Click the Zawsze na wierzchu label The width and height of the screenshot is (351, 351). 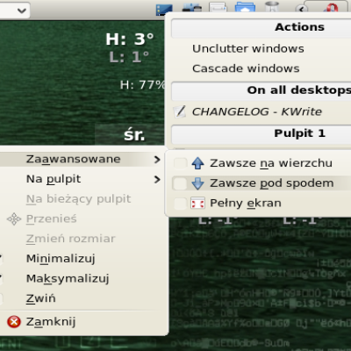[x=271, y=163]
